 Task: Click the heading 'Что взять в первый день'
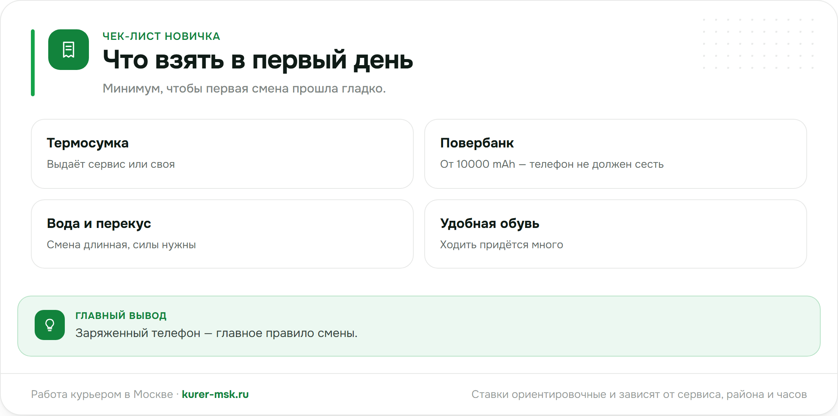point(258,60)
